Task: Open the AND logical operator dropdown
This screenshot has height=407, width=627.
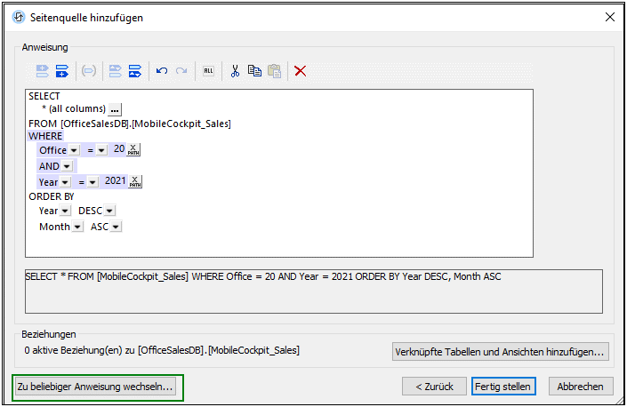Action: click(67, 166)
